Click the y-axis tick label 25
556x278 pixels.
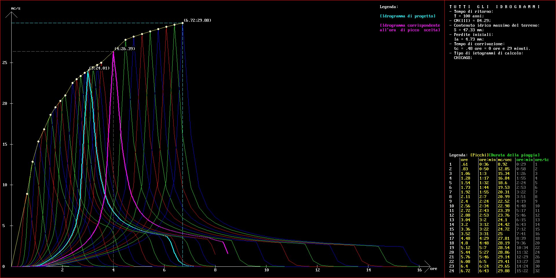point(5,63)
